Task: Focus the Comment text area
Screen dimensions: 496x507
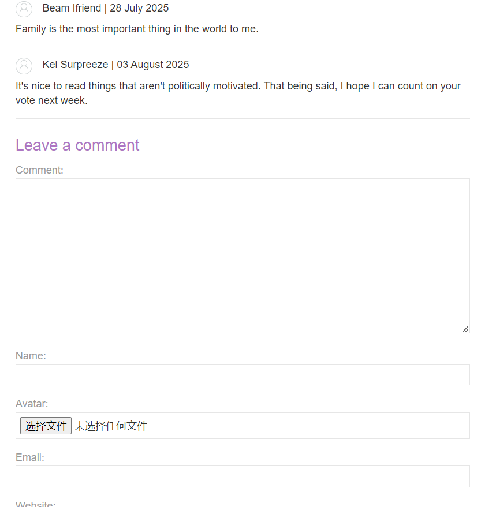Action: pos(243,256)
